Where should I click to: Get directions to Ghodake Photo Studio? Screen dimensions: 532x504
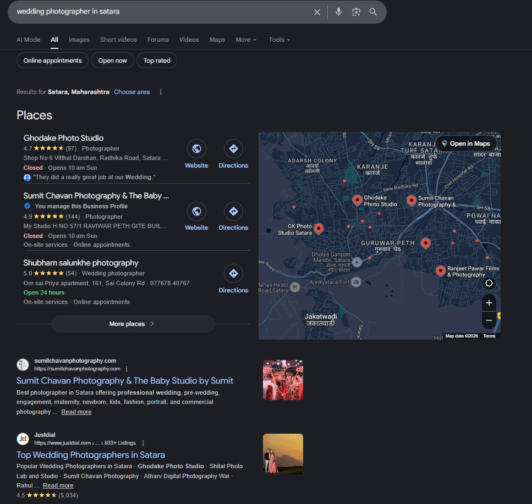pos(233,149)
